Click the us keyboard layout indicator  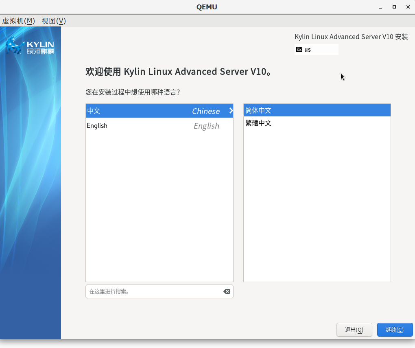316,50
